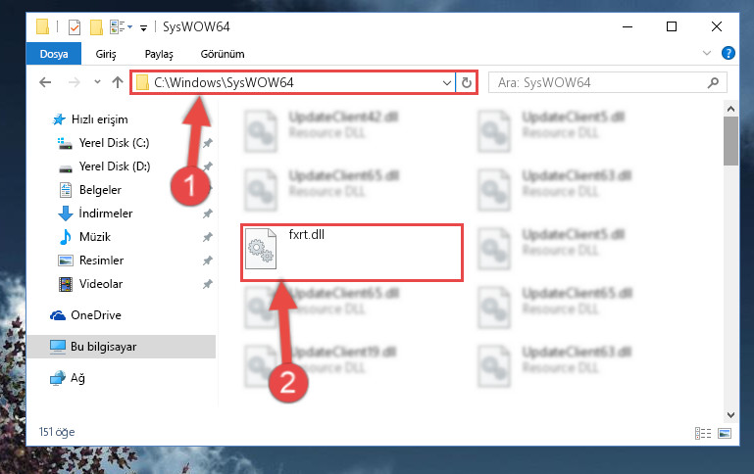Click the vertical scrollbar down arrow

click(x=730, y=415)
